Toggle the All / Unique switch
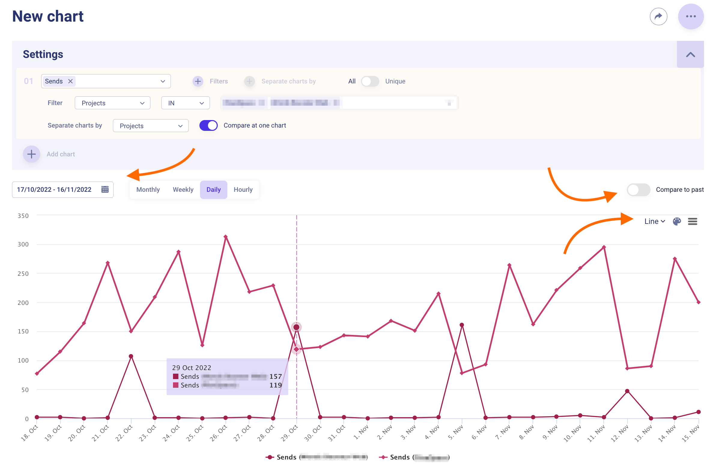Viewport: 716px width, 467px height. (x=370, y=81)
